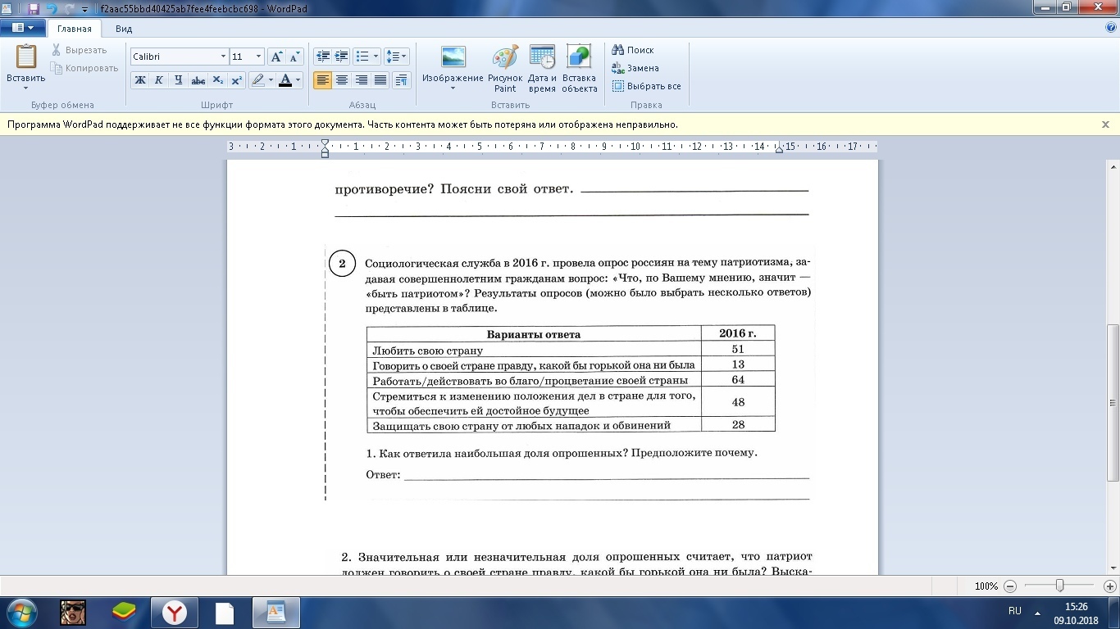This screenshot has width=1120, height=629.
Task: Open the bullet list style dropdown
Action: pos(376,57)
